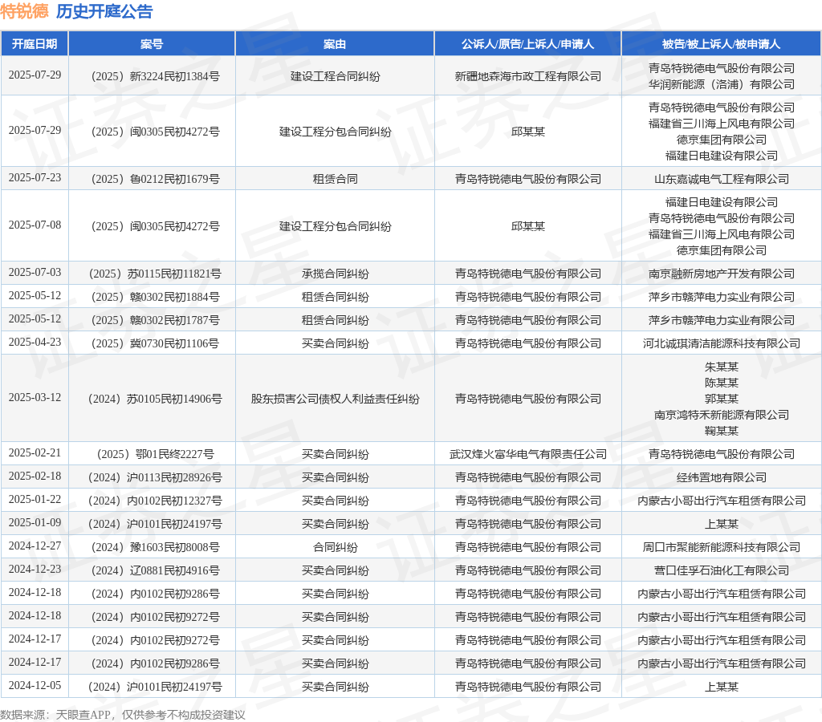
Task: Click case number (2024)辽0881民初4916号
Action: coord(152,570)
